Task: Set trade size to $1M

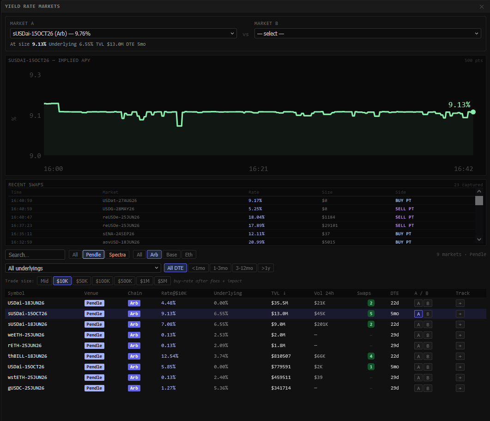Action: tap(145, 281)
